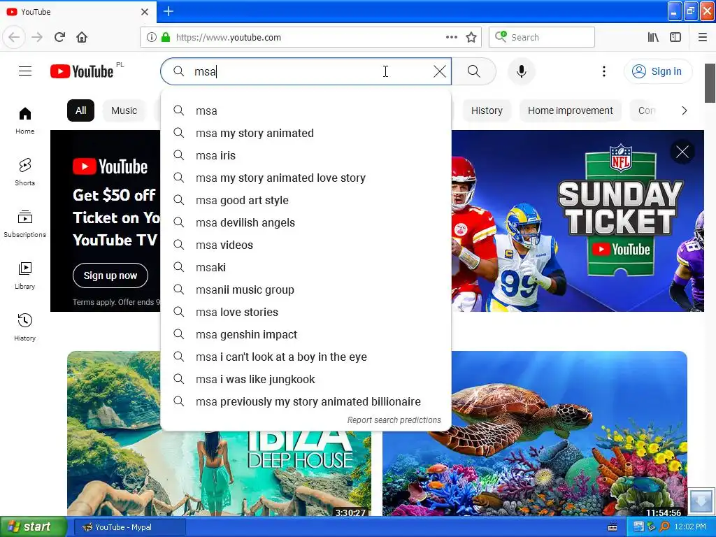Go to Home in the sidebar
This screenshot has height=537, width=716.
(24, 120)
